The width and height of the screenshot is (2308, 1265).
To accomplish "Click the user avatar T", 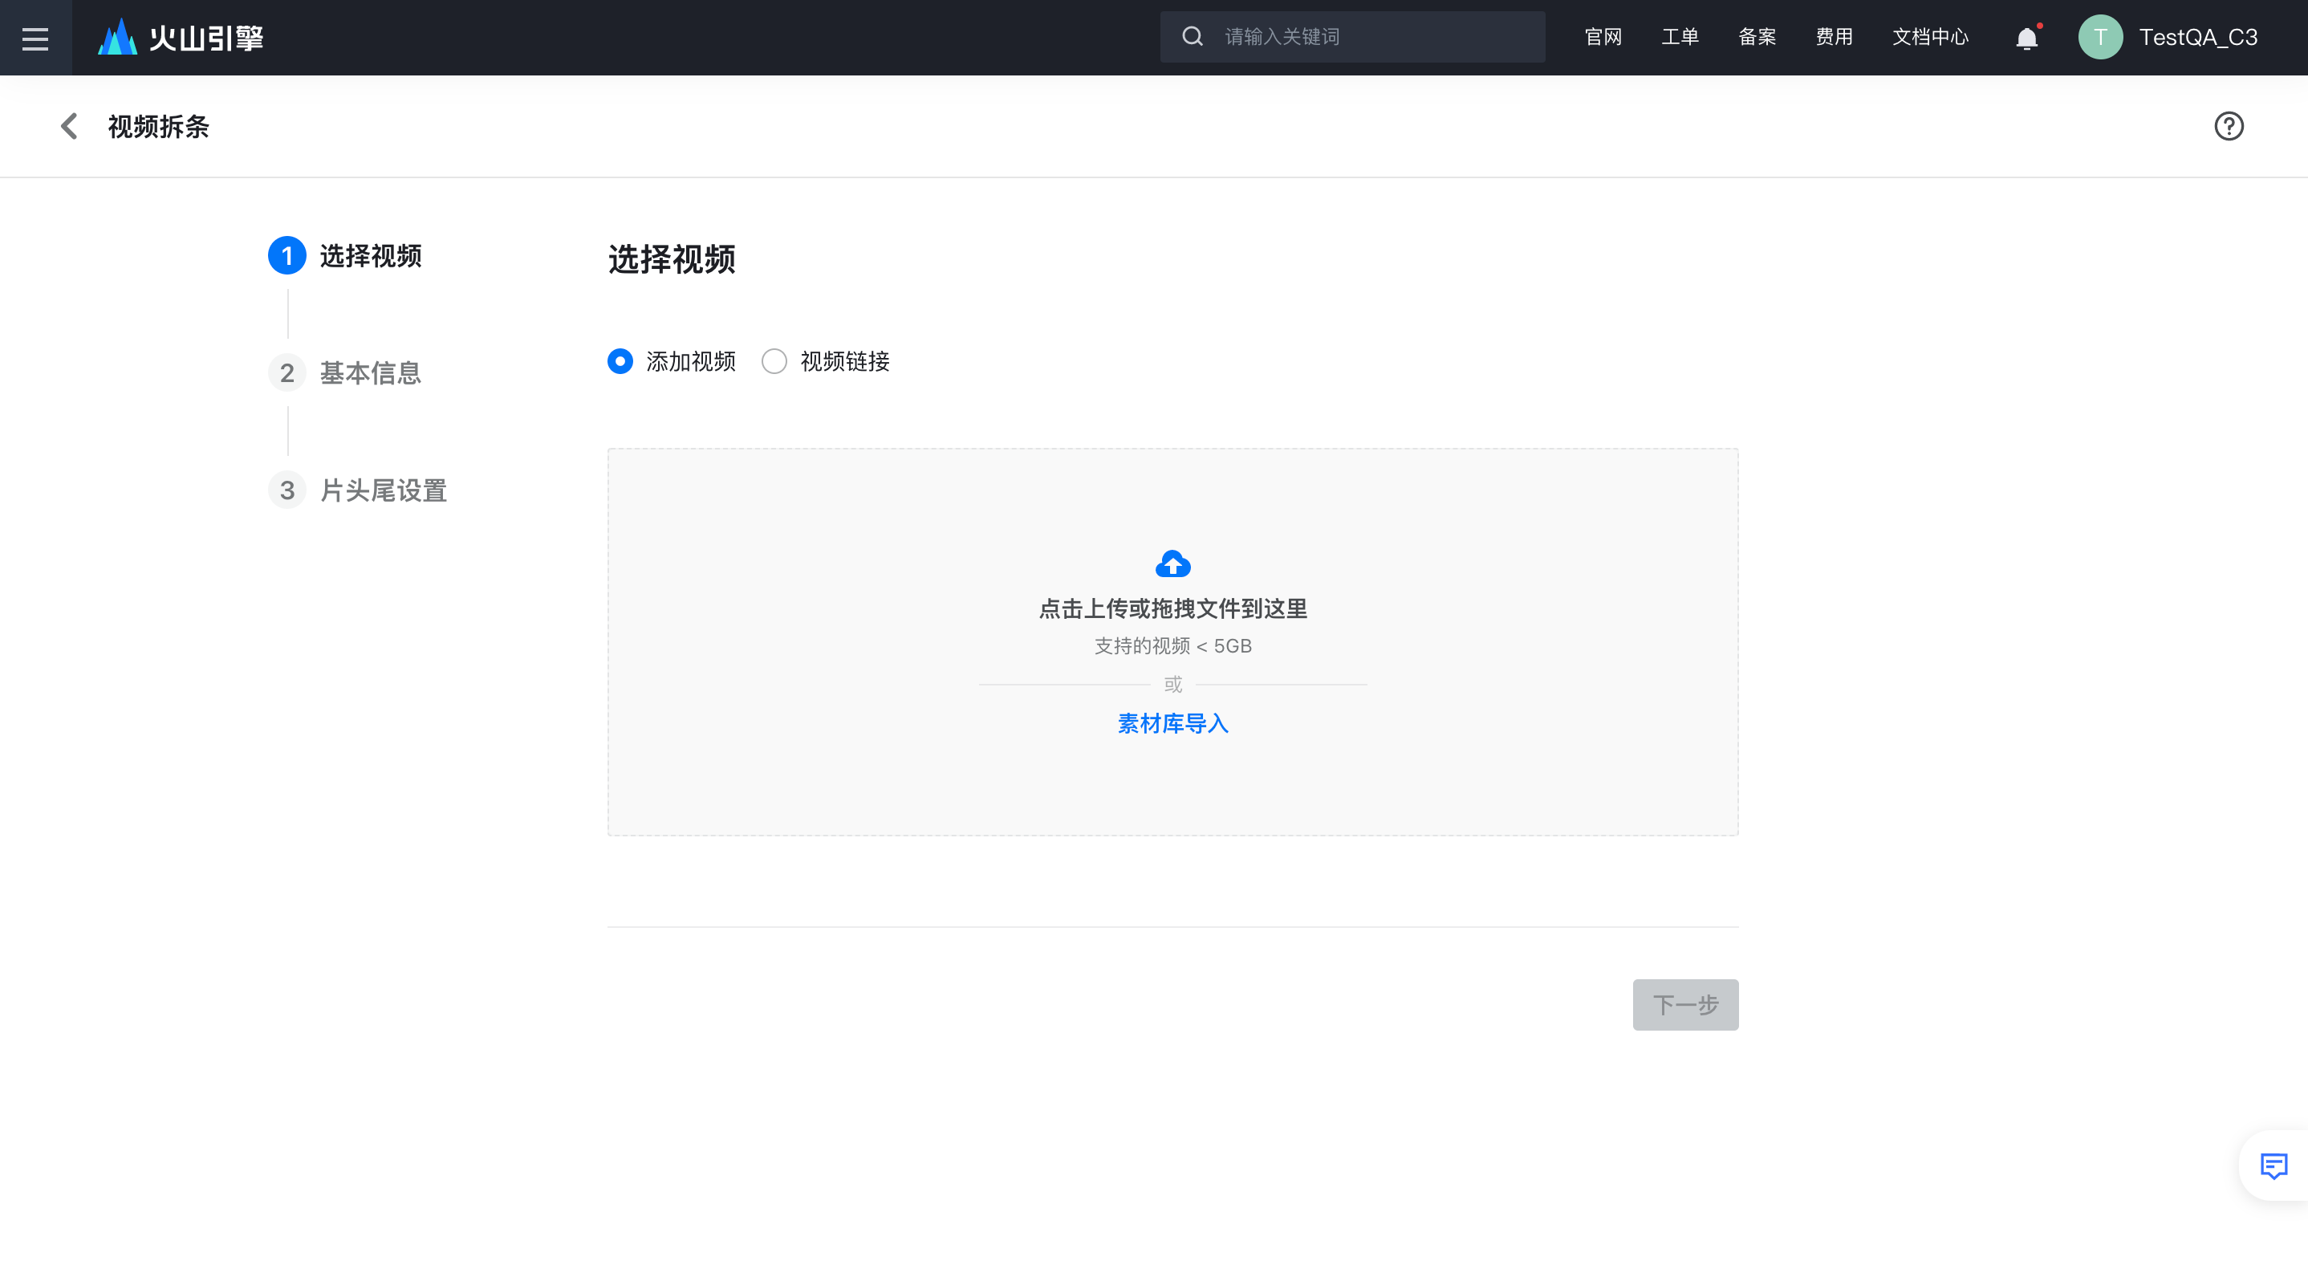I will click(2099, 37).
